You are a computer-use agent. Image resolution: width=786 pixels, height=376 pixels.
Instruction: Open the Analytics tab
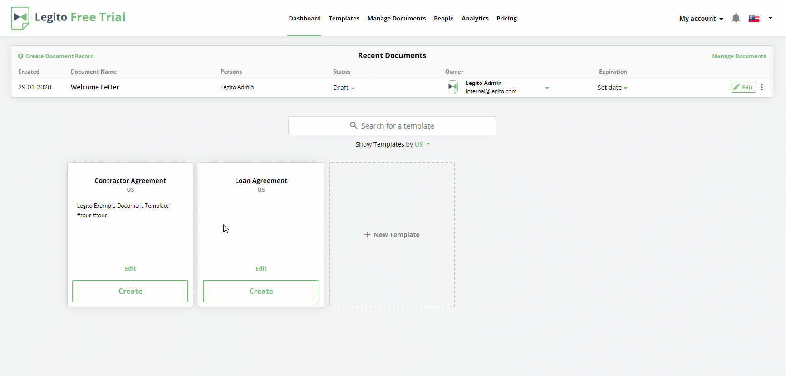pyautogui.click(x=475, y=19)
